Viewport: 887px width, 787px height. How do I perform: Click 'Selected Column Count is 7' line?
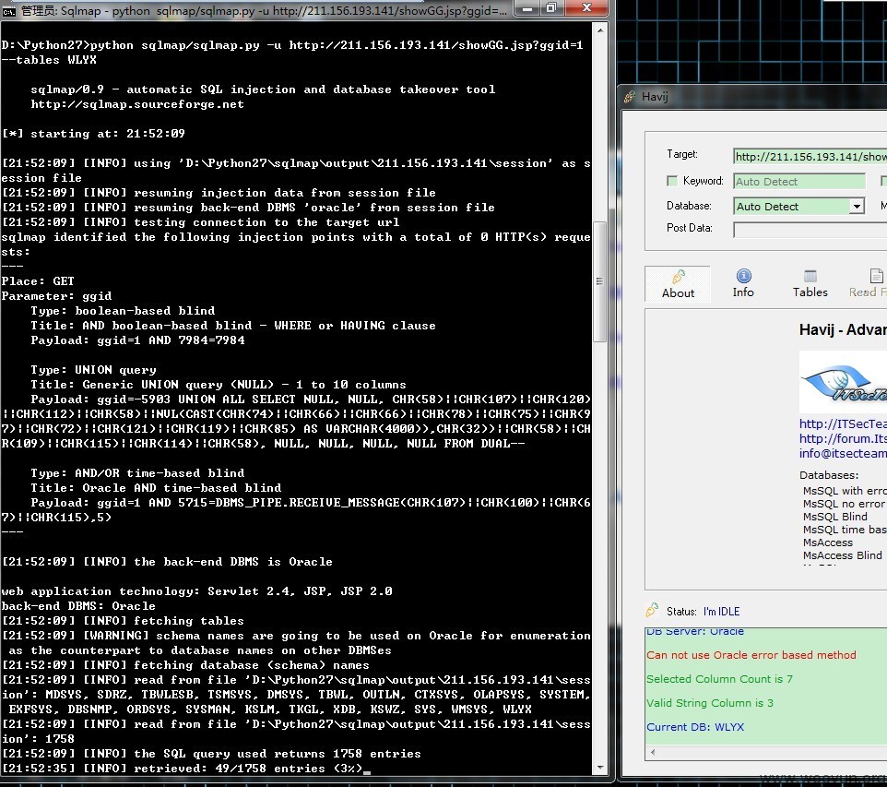719,679
